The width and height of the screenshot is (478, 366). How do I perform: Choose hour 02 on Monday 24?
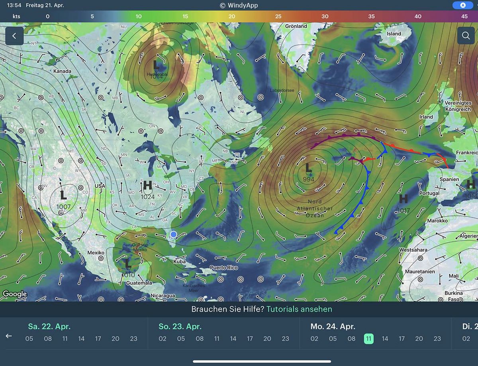point(314,339)
